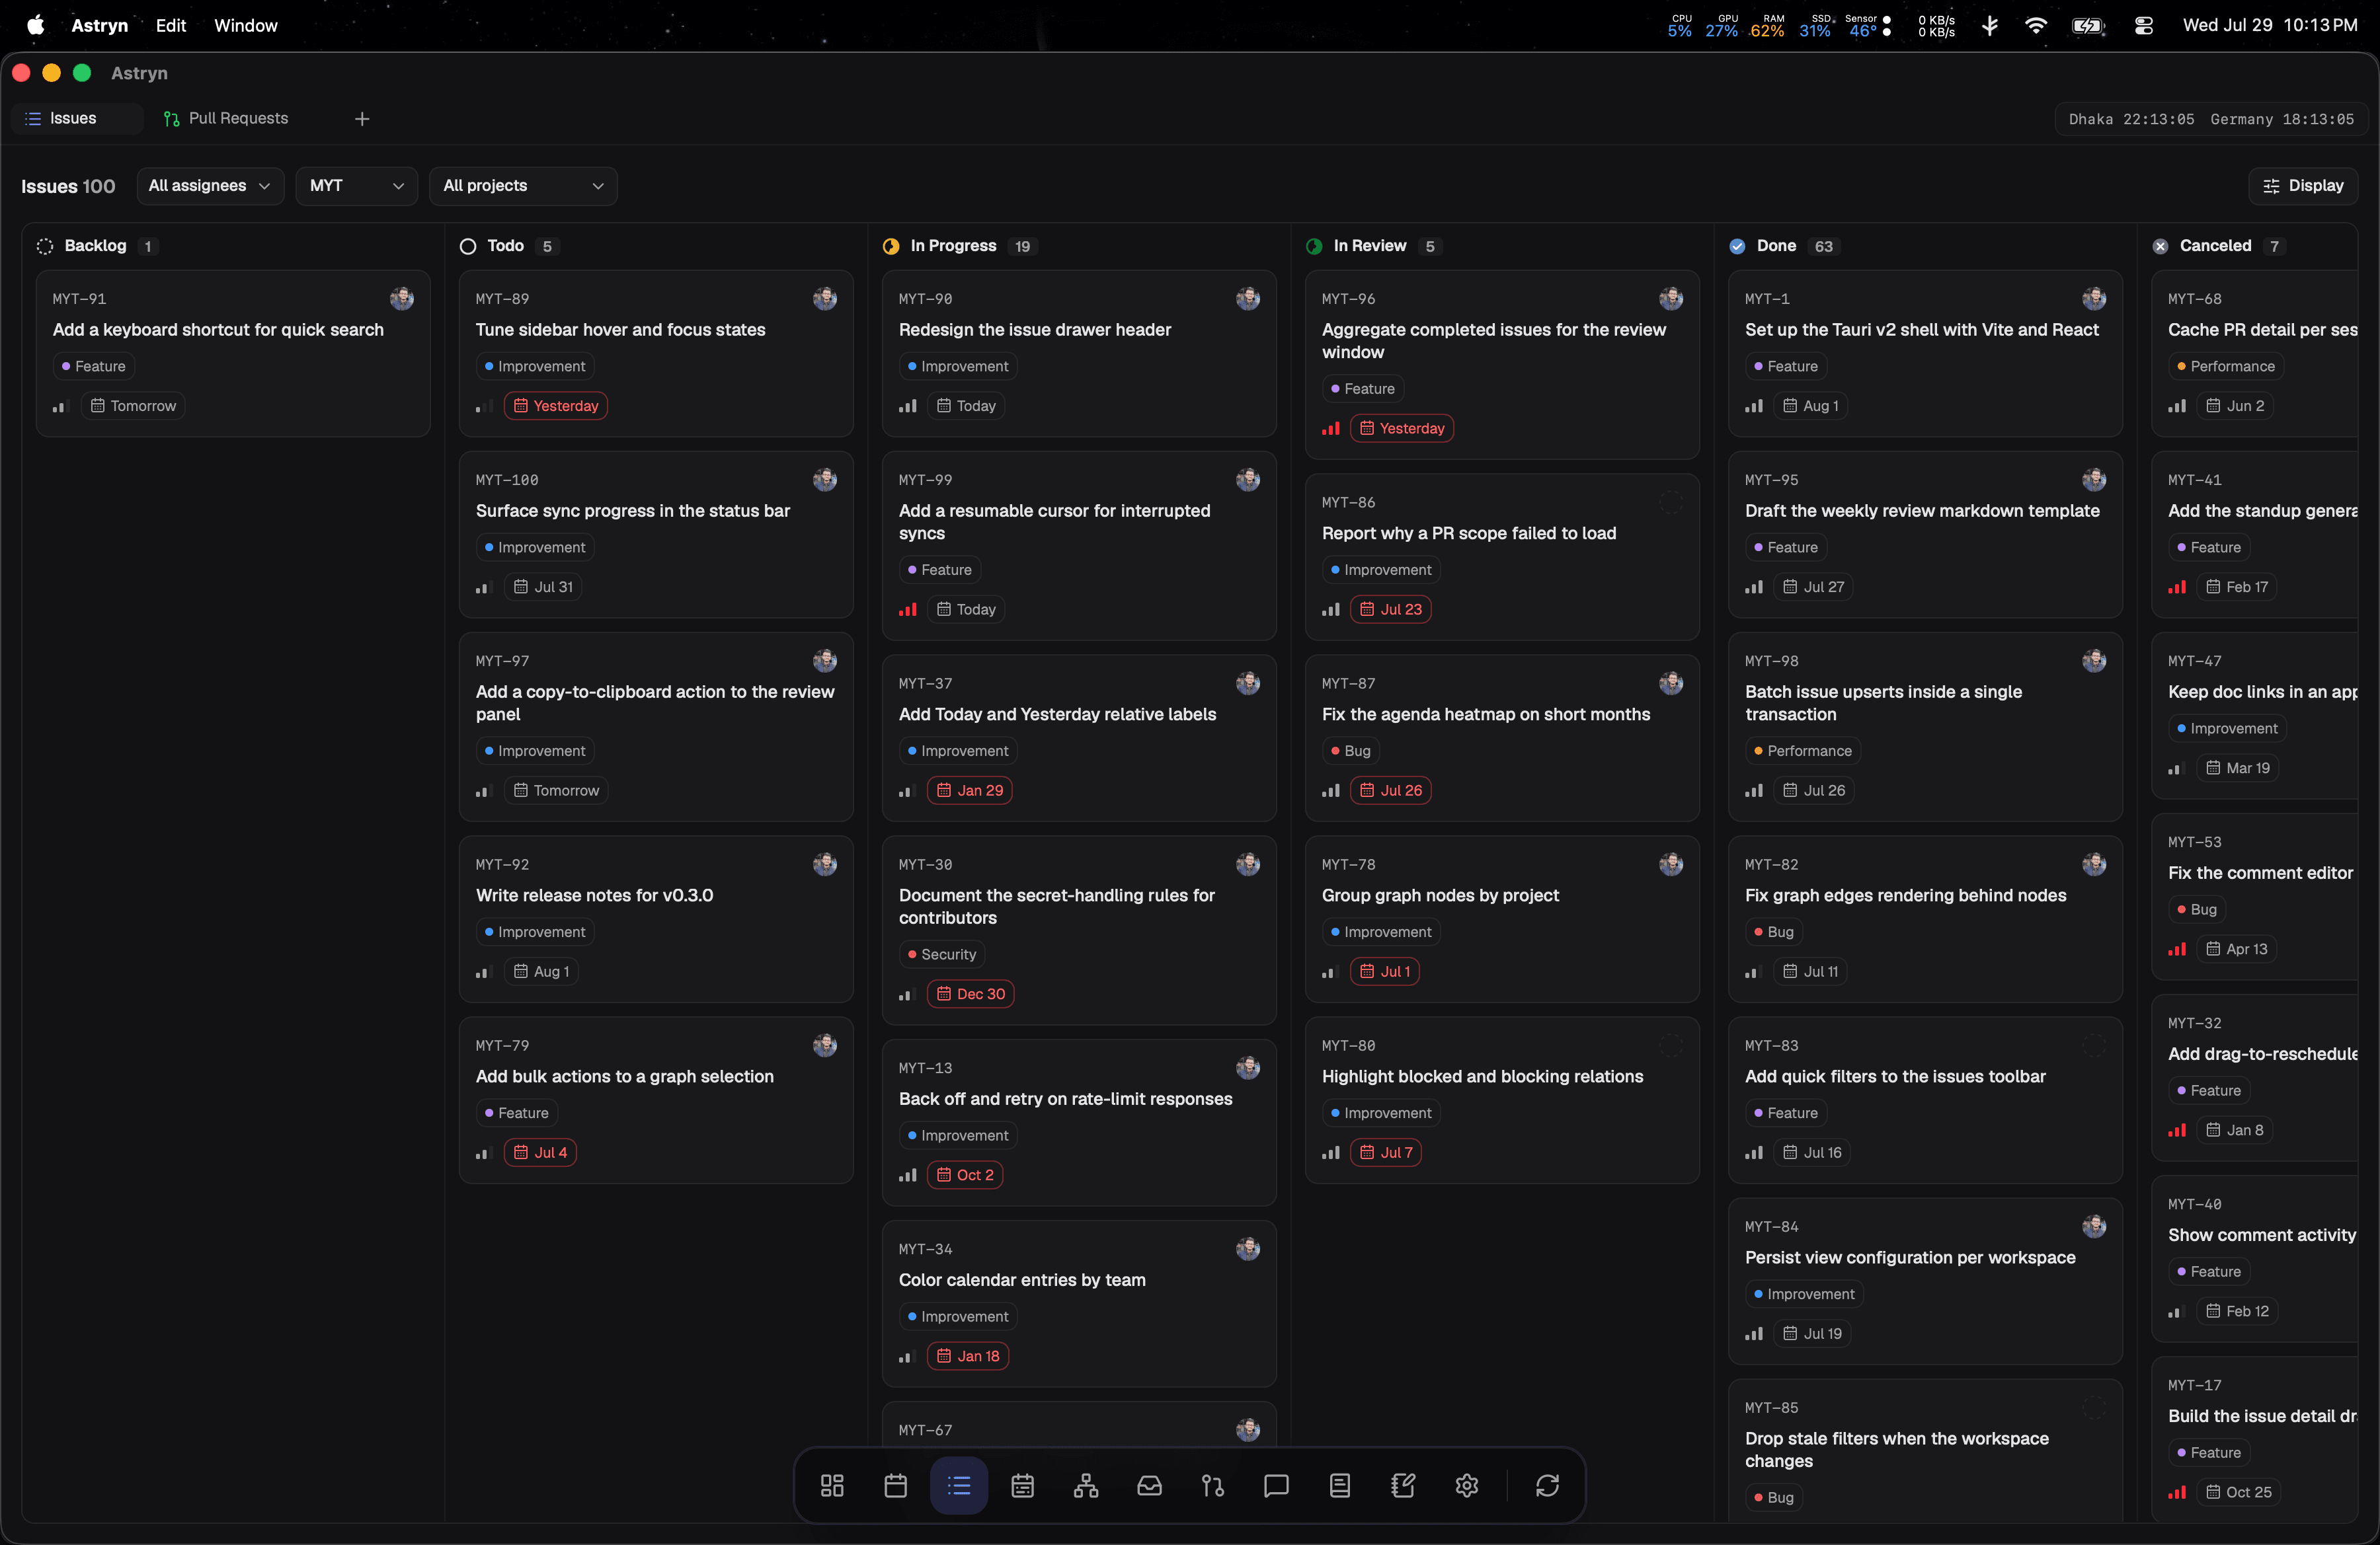
Task: Open card 'Group graph nodes by project'
Action: point(1502,919)
